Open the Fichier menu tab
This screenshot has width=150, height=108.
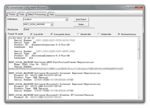click(x=12, y=14)
